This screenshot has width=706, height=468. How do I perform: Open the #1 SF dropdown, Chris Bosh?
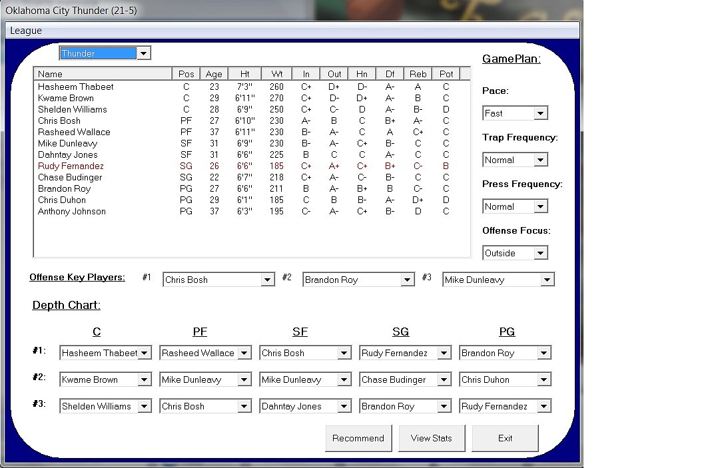(x=305, y=353)
